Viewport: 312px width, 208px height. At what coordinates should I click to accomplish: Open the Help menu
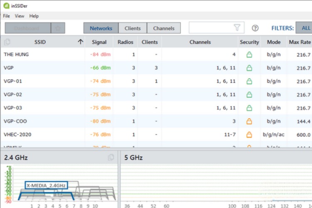click(34, 16)
